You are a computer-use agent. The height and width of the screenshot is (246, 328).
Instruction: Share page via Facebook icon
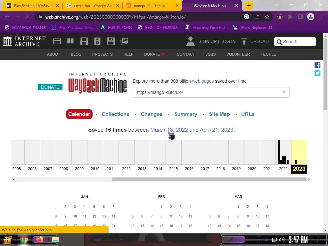(x=317, y=65)
